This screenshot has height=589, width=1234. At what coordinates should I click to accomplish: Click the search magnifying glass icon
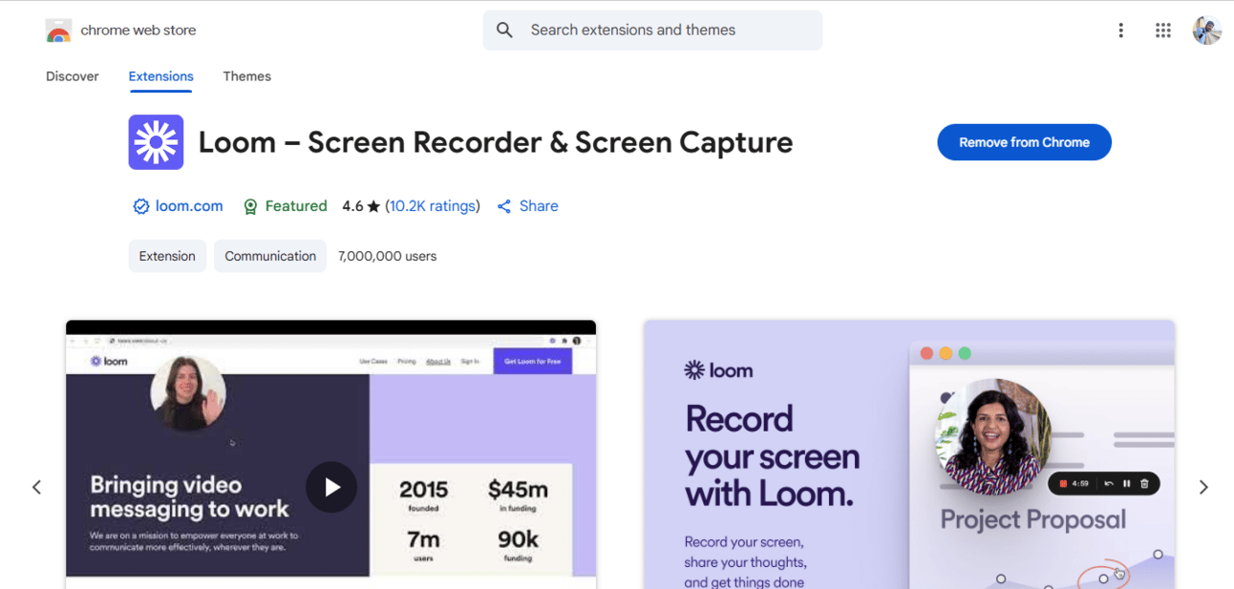pos(505,31)
